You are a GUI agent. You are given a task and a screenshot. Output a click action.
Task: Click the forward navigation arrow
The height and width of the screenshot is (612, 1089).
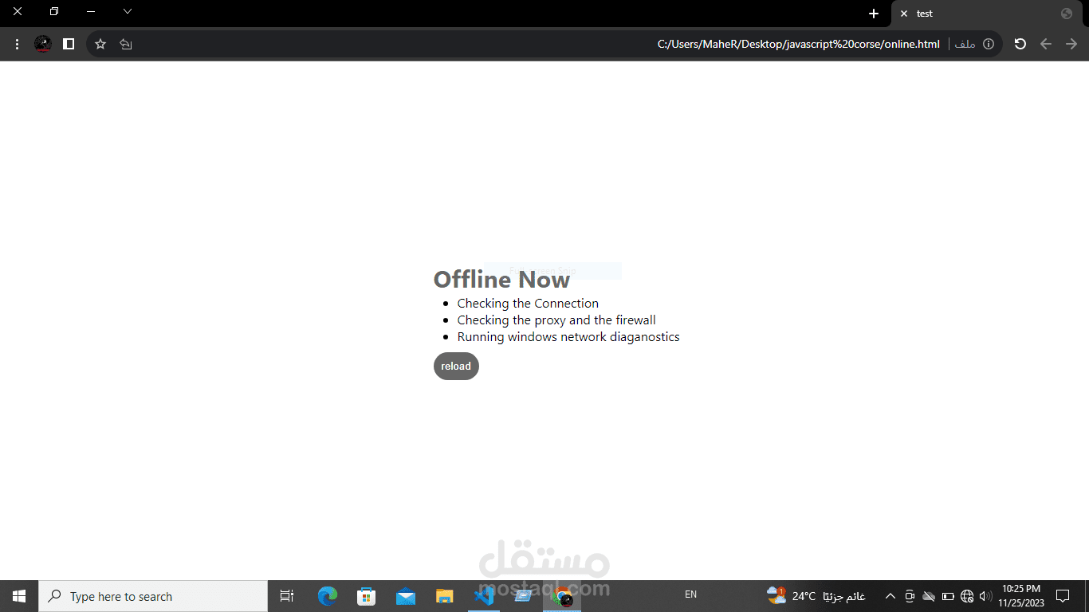click(1071, 44)
